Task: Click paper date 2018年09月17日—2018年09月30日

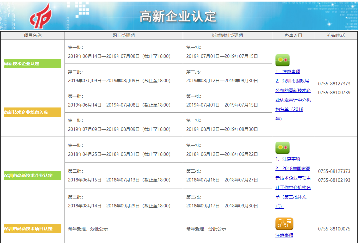Action: click(222, 206)
